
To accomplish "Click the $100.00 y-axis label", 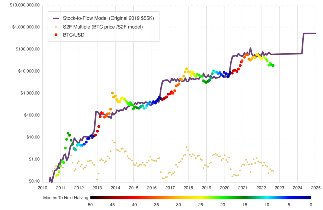I will 32,115.
